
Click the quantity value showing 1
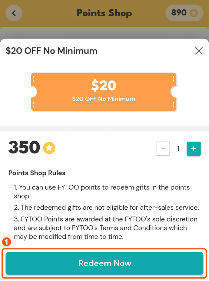pos(178,149)
